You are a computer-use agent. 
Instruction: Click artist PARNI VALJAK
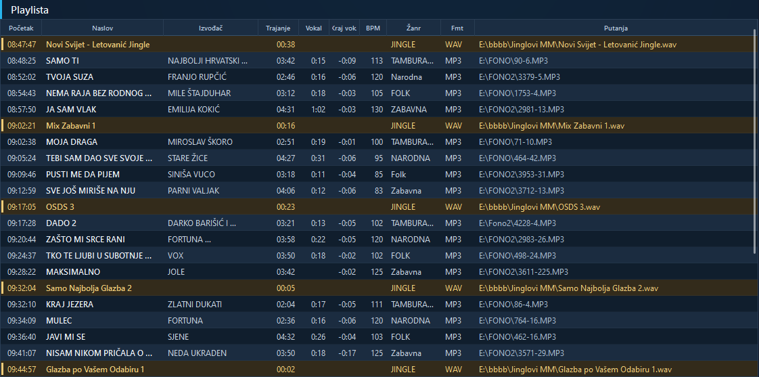pyautogui.click(x=193, y=190)
